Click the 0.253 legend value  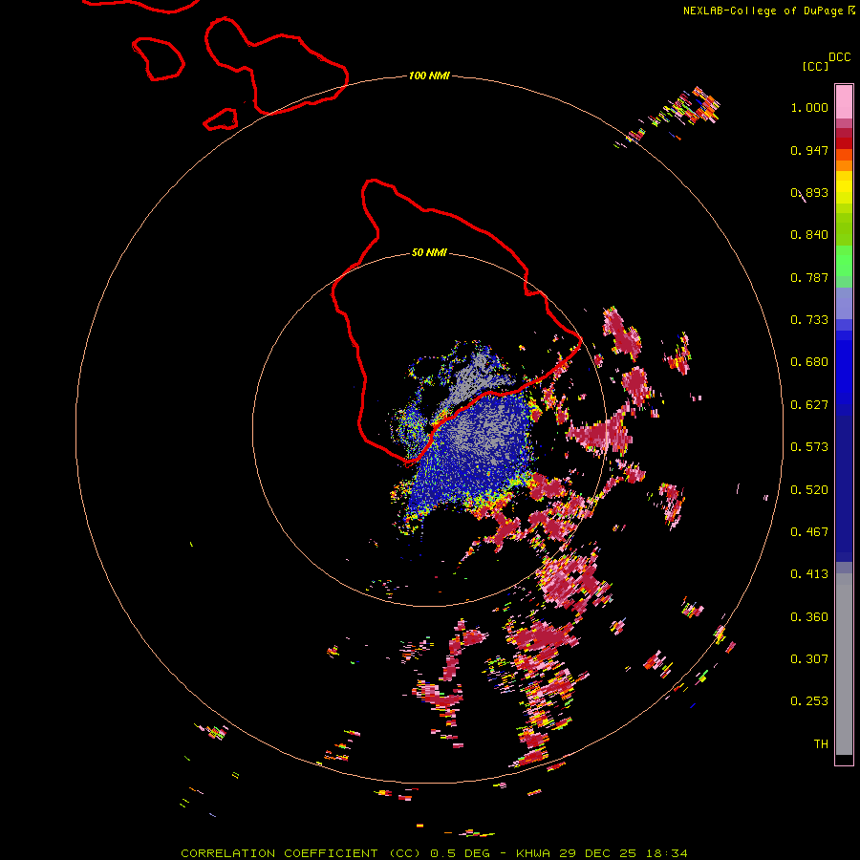(809, 701)
